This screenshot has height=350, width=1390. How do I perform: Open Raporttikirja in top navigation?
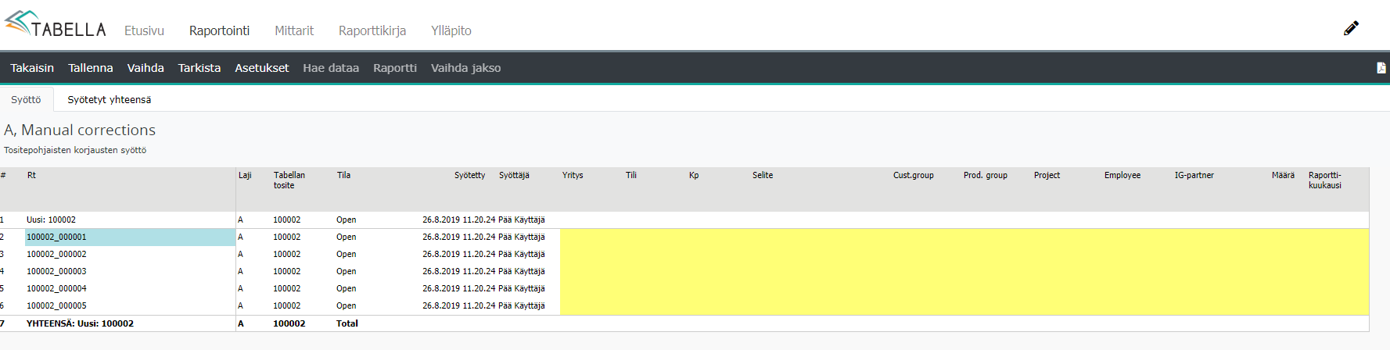pos(372,30)
